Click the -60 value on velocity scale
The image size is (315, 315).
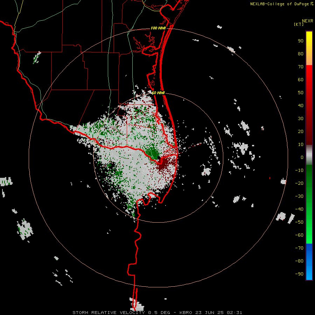click(x=299, y=235)
